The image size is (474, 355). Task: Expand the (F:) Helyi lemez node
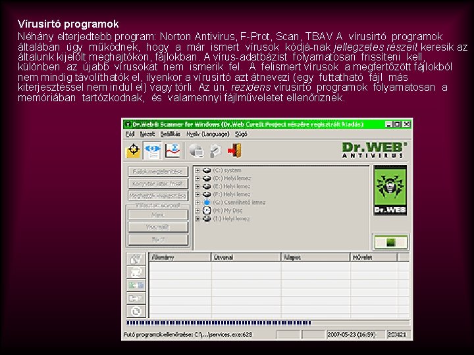pos(197,195)
